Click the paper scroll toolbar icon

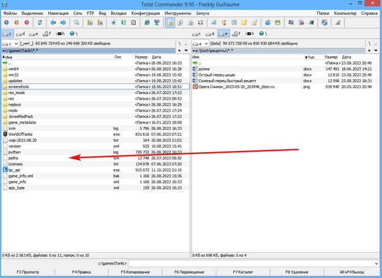254,23
